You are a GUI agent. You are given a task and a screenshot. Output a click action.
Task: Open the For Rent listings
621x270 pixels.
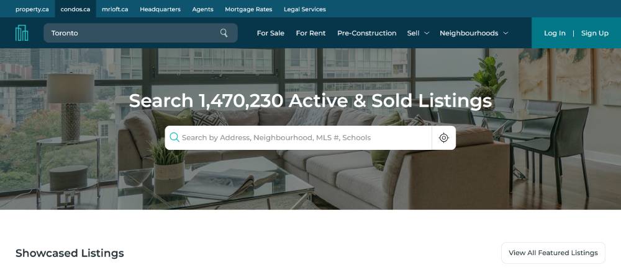310,33
